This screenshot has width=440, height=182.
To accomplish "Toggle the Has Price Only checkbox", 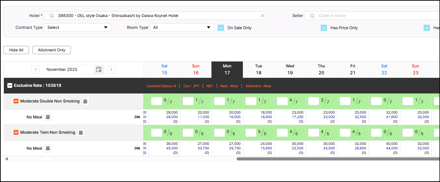I will 324,28.
